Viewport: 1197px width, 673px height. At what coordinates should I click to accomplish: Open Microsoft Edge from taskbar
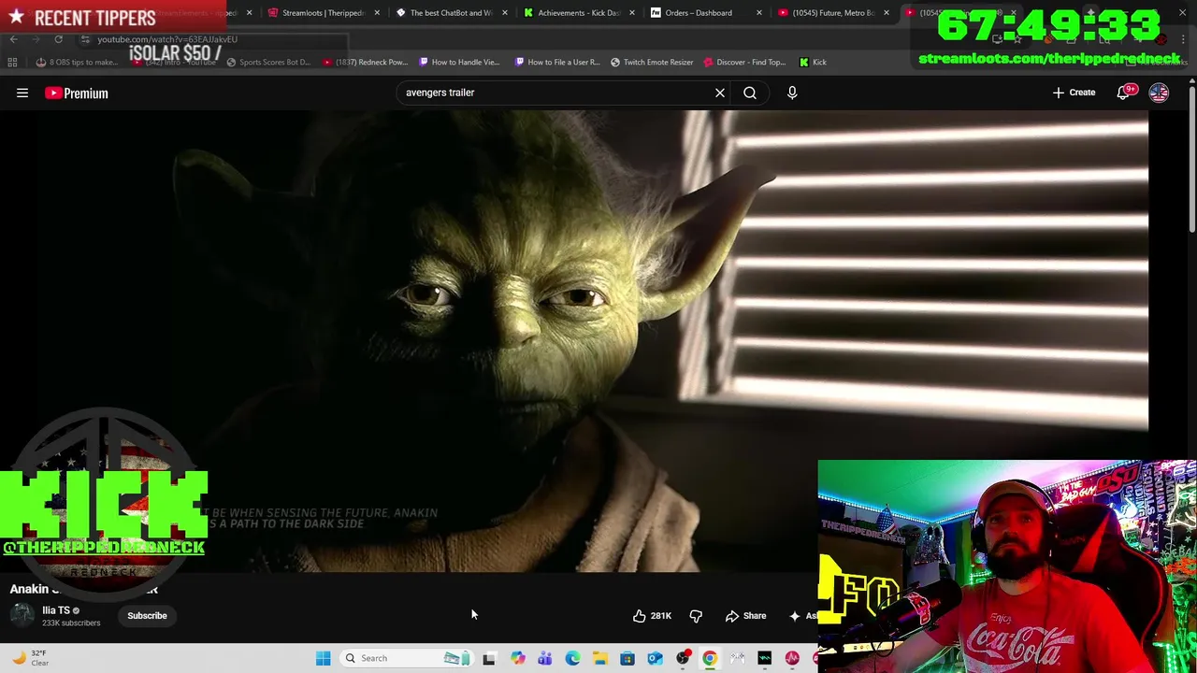tap(572, 658)
